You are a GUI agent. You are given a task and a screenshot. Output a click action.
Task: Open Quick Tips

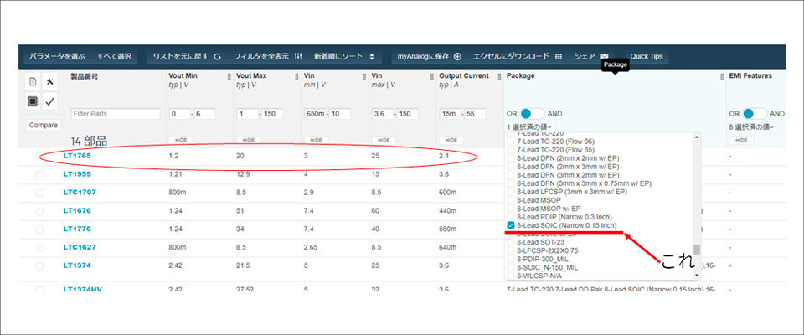646,56
